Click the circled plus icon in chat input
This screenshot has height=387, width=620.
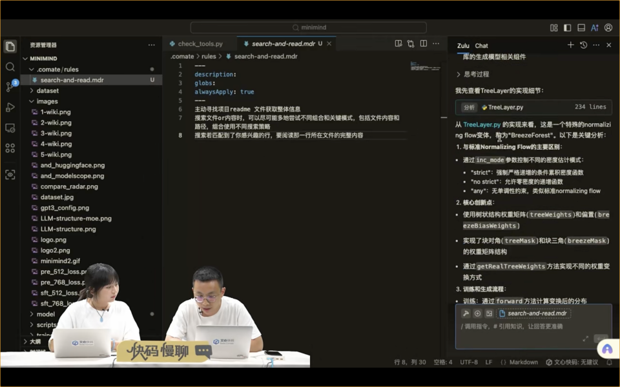[x=478, y=313]
